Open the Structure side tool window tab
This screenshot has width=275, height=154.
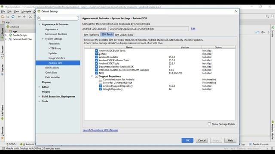coord(2,52)
